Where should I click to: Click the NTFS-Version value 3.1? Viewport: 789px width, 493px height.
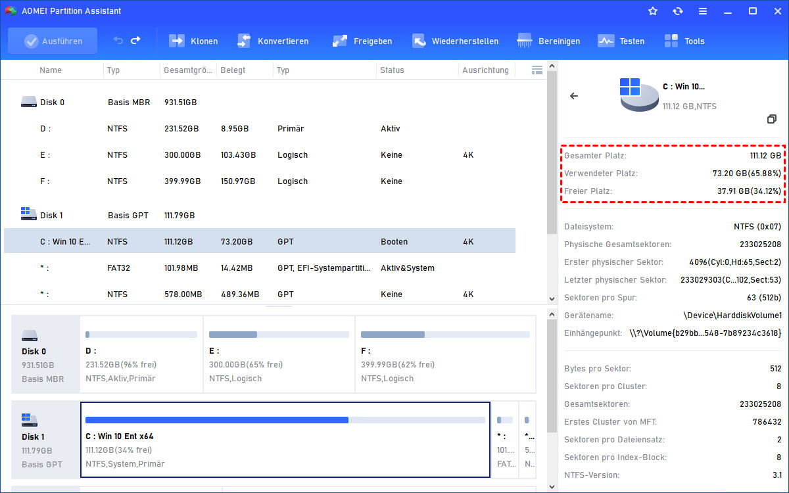777,475
